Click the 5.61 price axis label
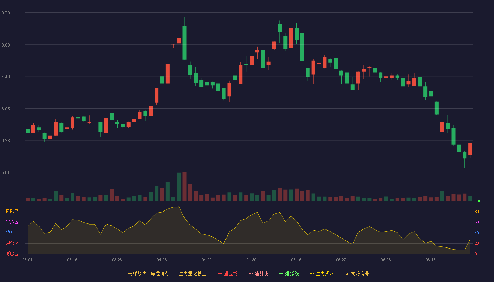Viewport: 494px width, 282px height. pyautogui.click(x=6, y=173)
